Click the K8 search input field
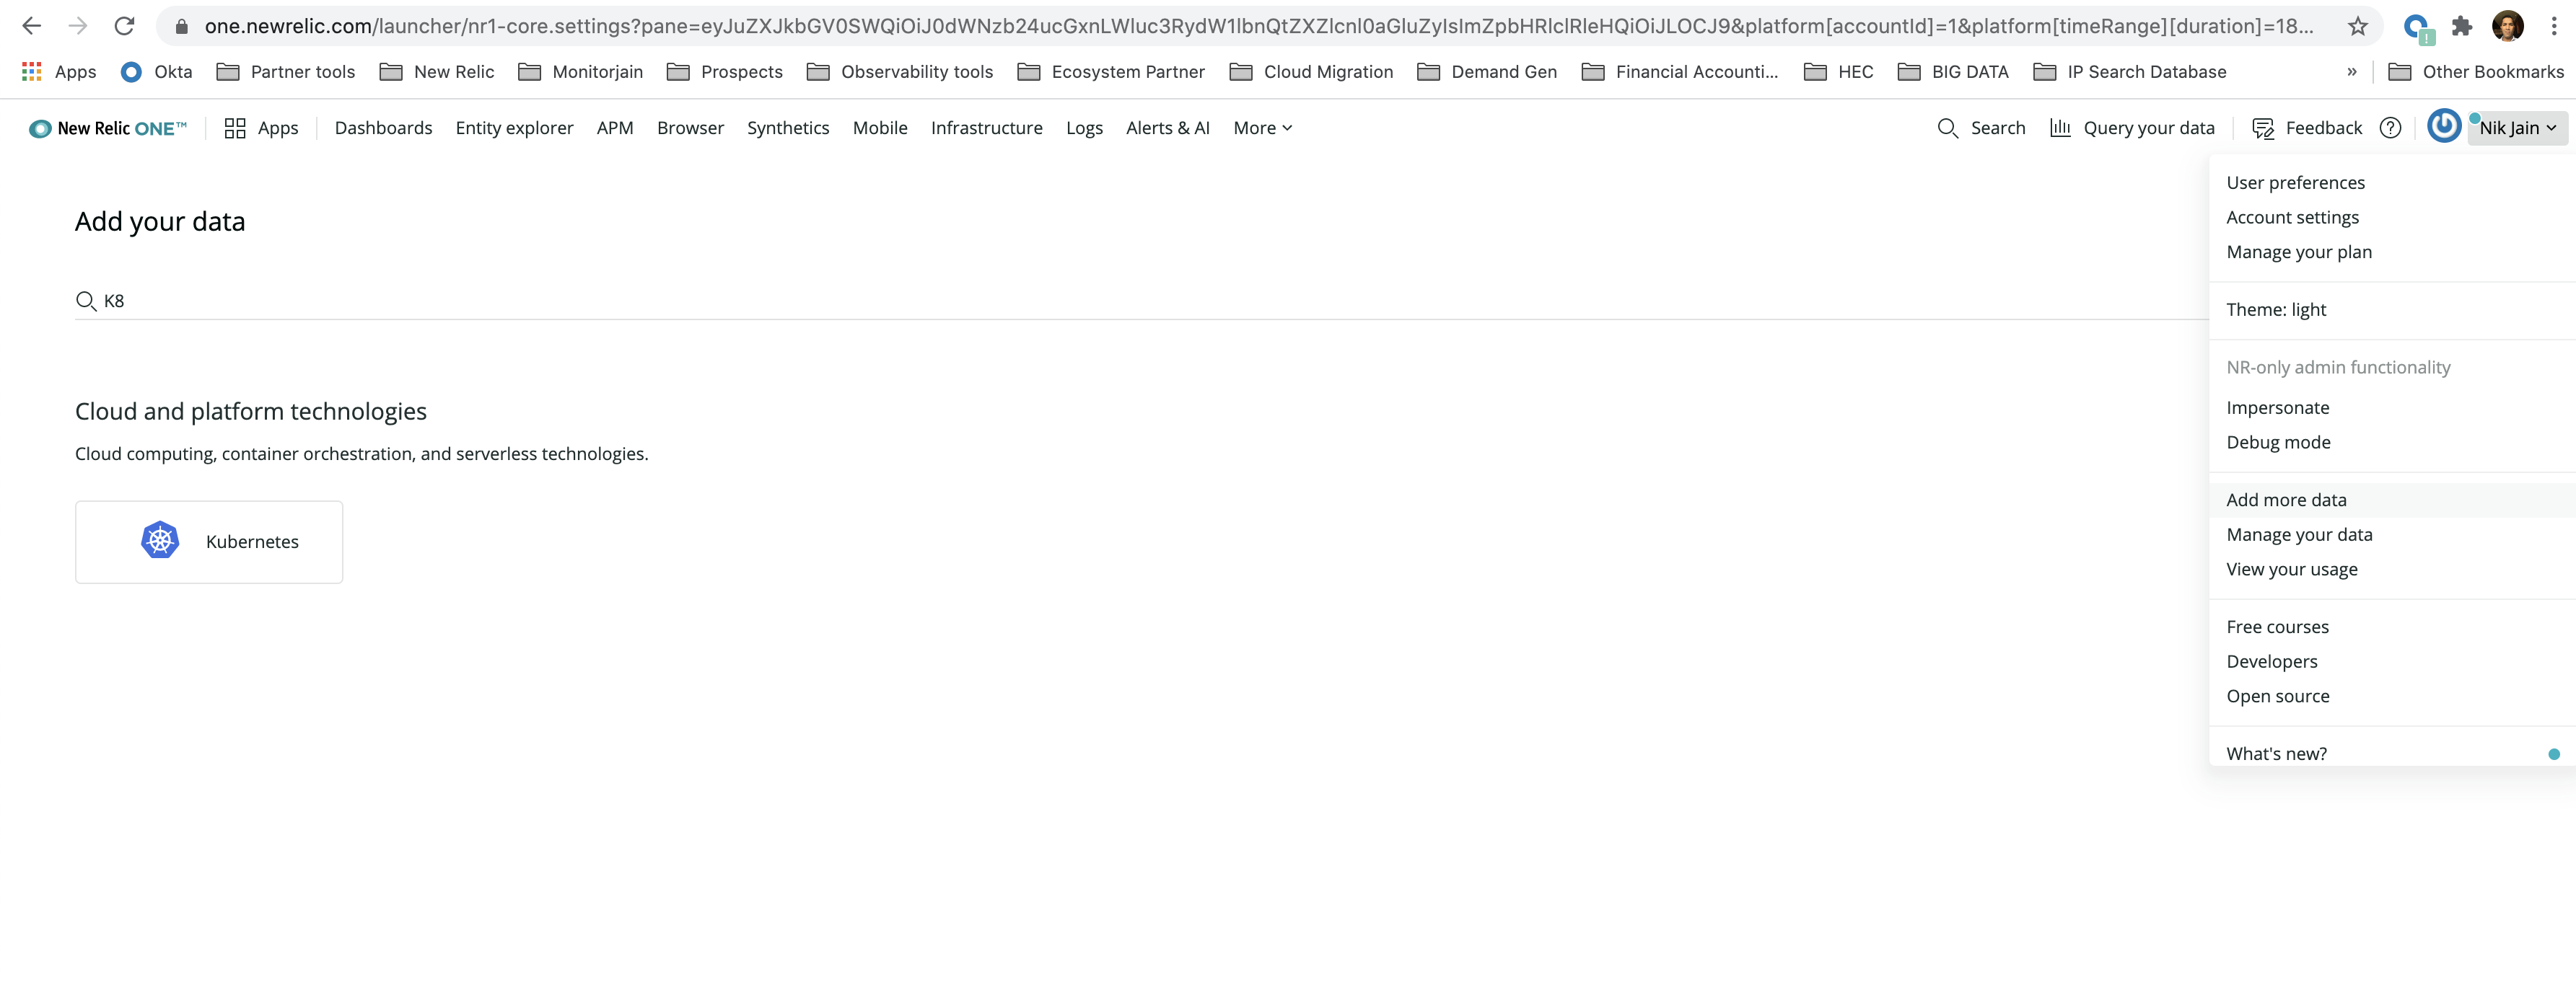Screen dimensions: 2576x985 [x=1141, y=301]
